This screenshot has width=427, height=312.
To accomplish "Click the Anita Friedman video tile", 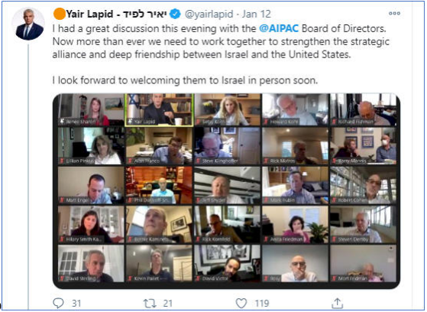I will (x=296, y=225).
